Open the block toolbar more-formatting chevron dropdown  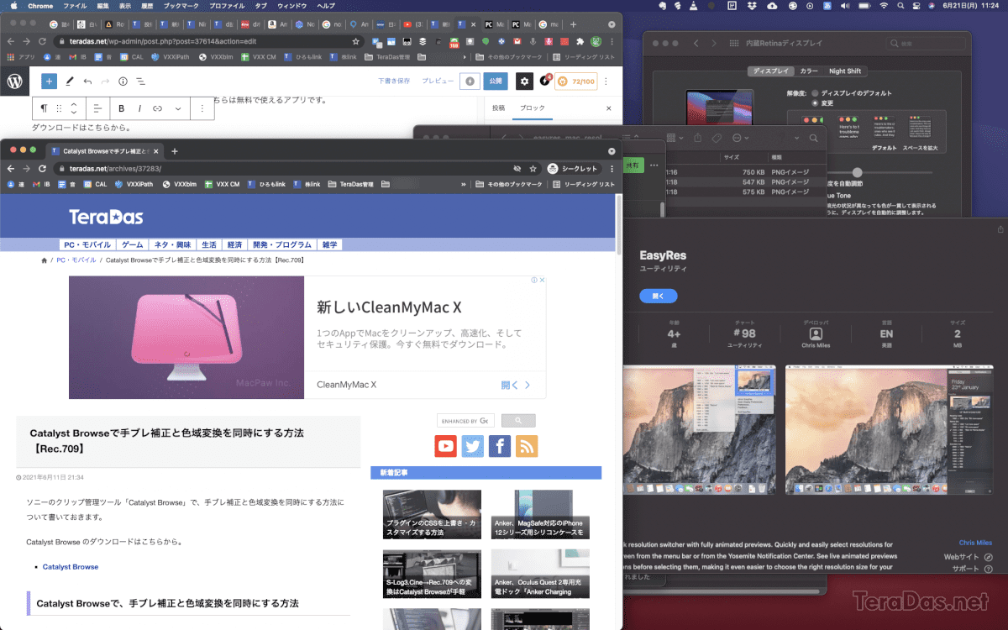[178, 108]
